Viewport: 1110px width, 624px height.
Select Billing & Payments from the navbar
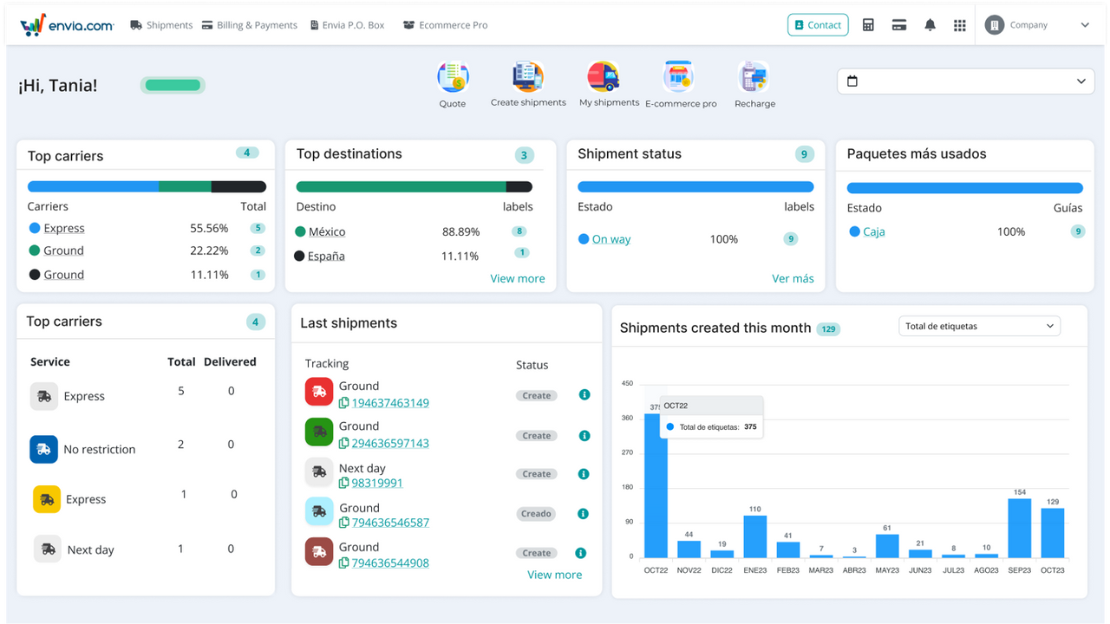250,25
